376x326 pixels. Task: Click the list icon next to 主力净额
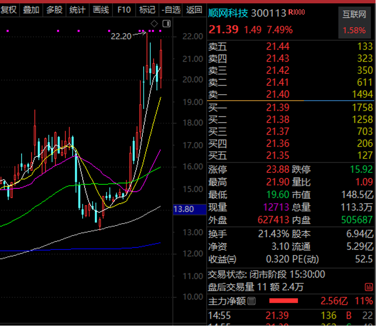click(252, 301)
